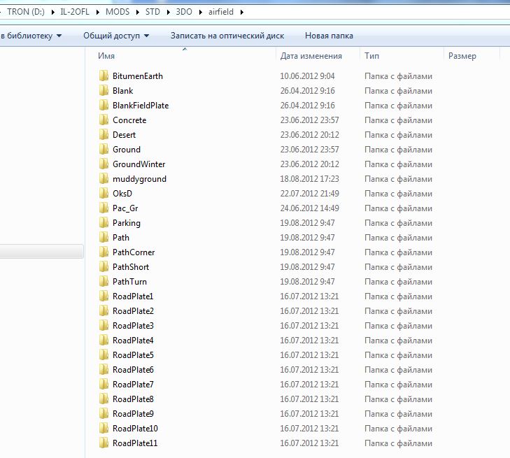
Task: Click the RoadPlate2 folder icon
Action: (104, 310)
